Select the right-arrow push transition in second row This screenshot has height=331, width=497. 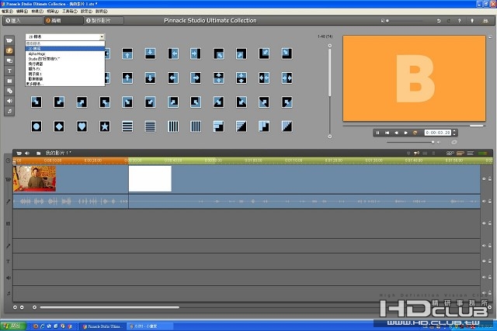tap(196, 78)
